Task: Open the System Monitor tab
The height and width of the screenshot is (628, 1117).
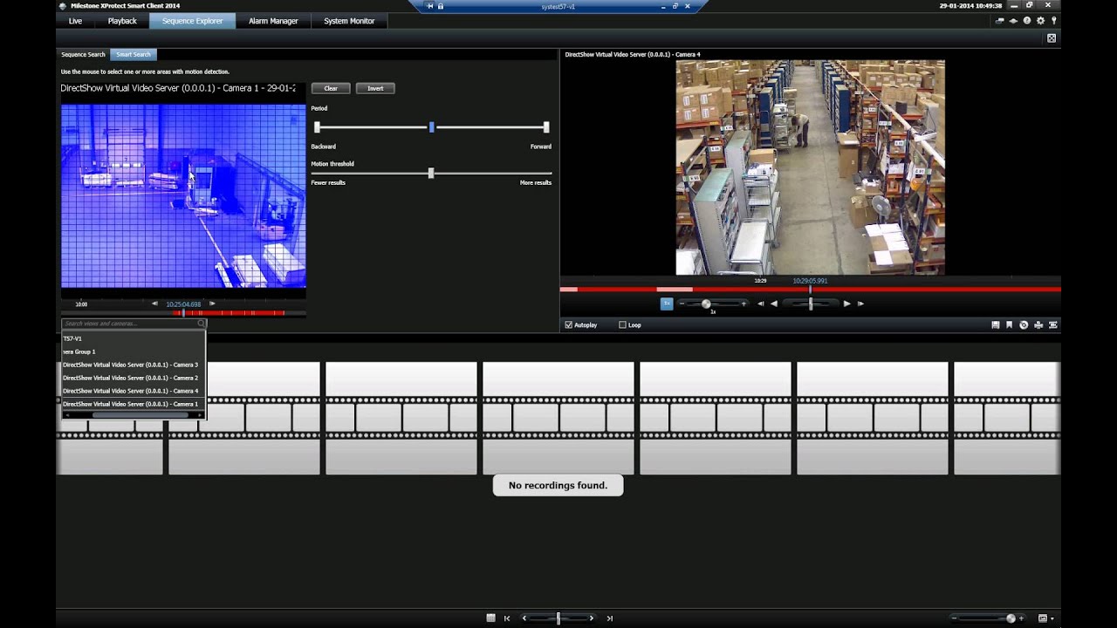Action: point(349,21)
